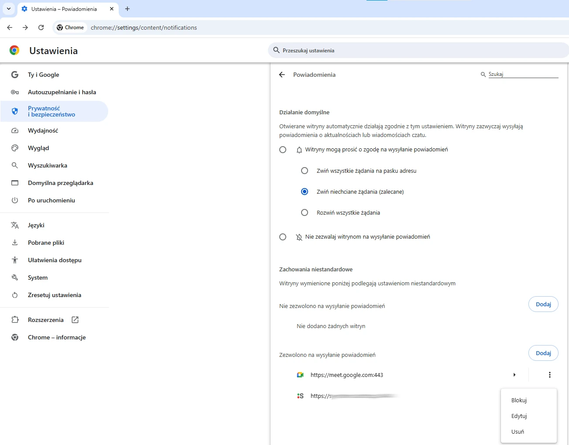
Task: Click the back arrow beside Powiadomienia
Action: 282,75
